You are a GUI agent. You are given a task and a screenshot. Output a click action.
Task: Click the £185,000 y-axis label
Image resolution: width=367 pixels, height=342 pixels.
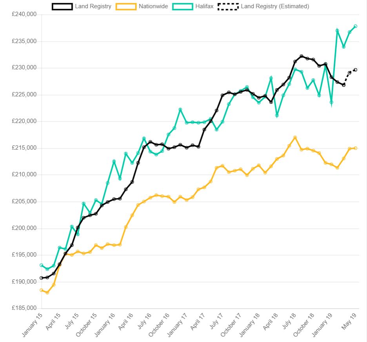(25, 309)
